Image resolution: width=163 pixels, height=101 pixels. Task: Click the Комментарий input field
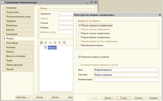126,80
